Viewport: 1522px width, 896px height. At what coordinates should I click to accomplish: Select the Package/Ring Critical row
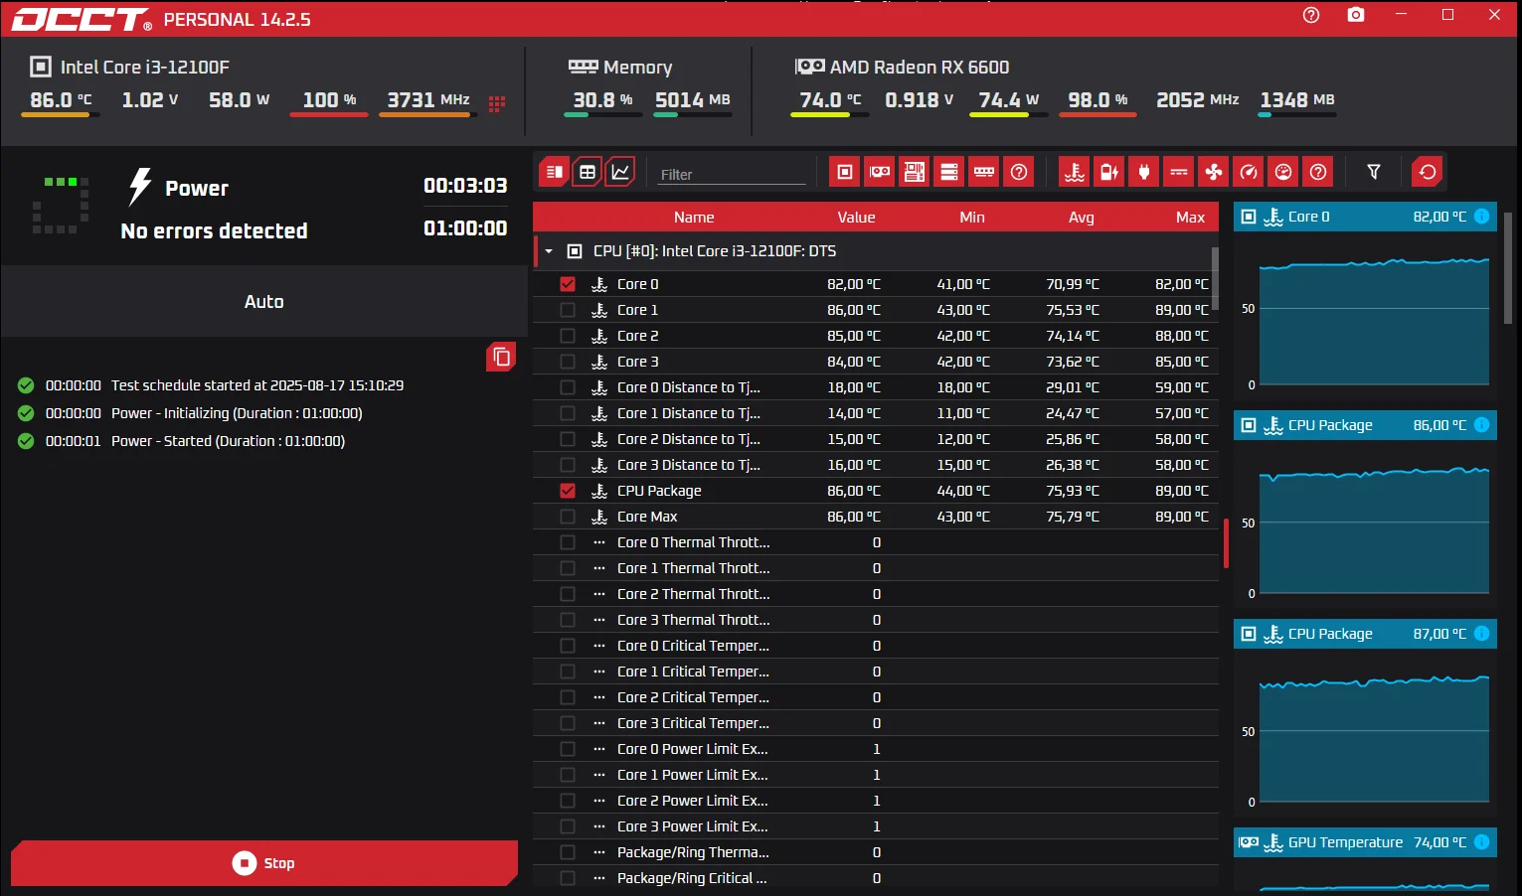pyautogui.click(x=876, y=878)
